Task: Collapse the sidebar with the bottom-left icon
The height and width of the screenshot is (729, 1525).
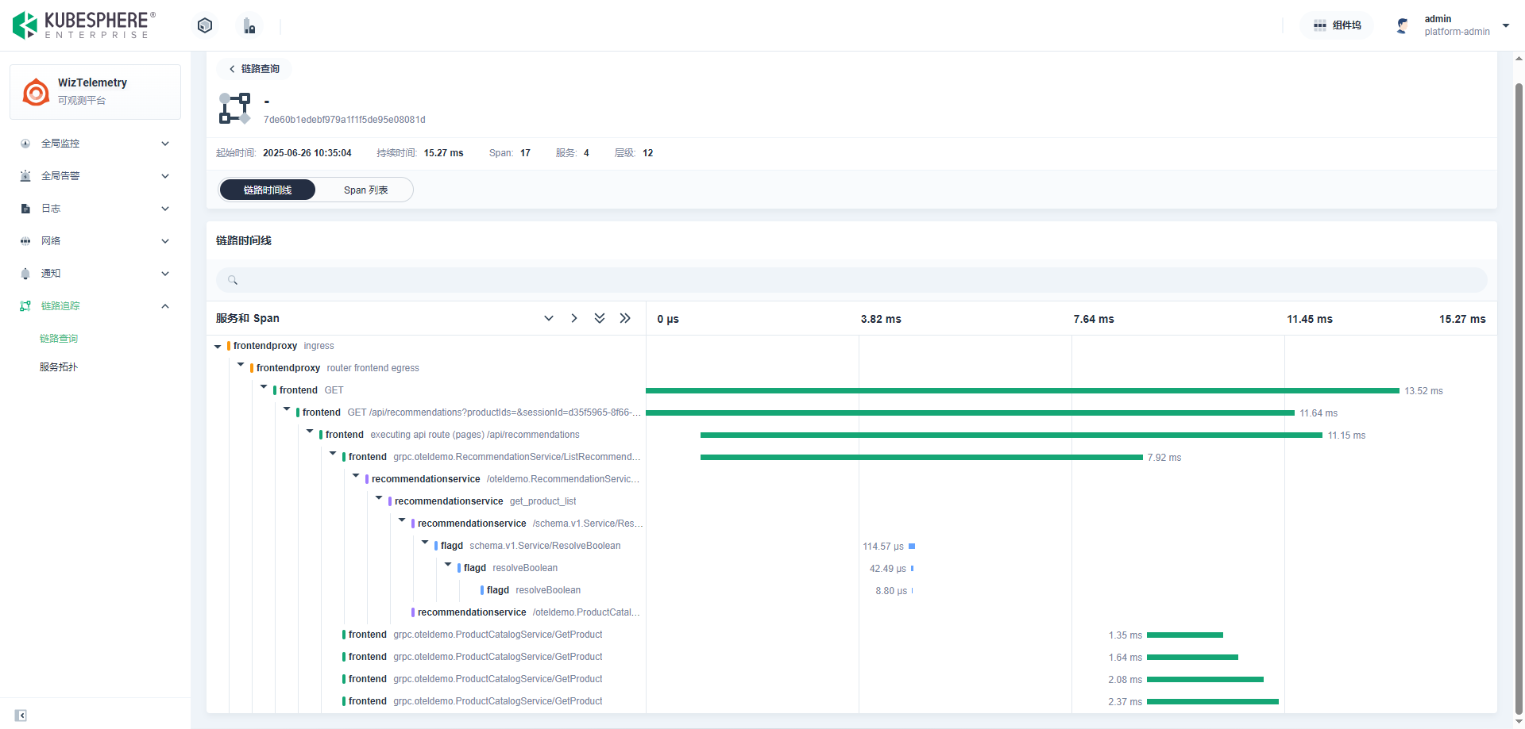Action: pyautogui.click(x=21, y=716)
